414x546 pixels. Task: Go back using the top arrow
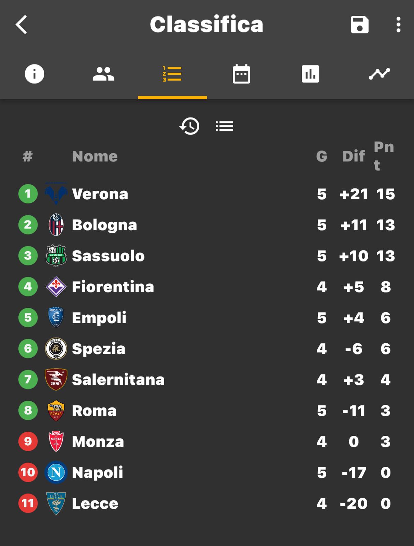(x=21, y=25)
